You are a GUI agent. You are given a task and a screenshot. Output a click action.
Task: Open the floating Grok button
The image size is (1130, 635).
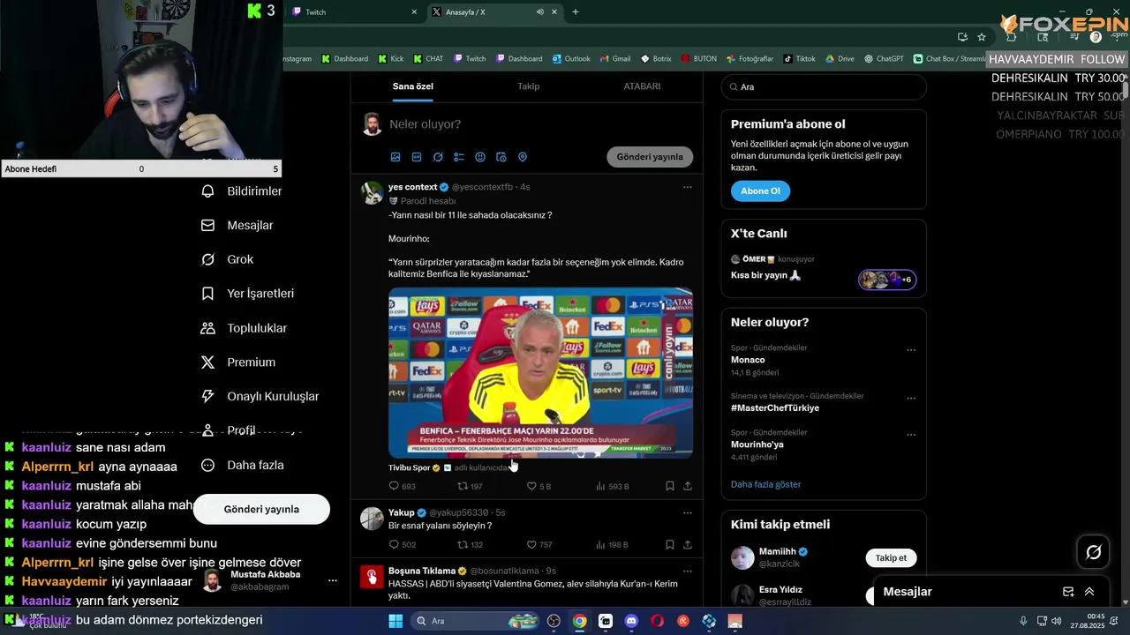(x=1093, y=552)
